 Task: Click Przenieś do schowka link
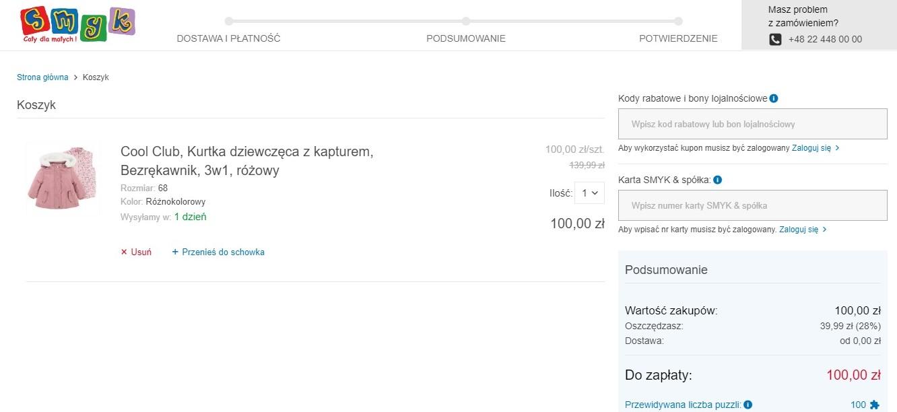[223, 252]
